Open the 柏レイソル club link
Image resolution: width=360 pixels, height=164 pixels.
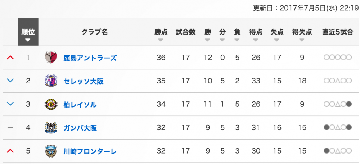(x=80, y=104)
